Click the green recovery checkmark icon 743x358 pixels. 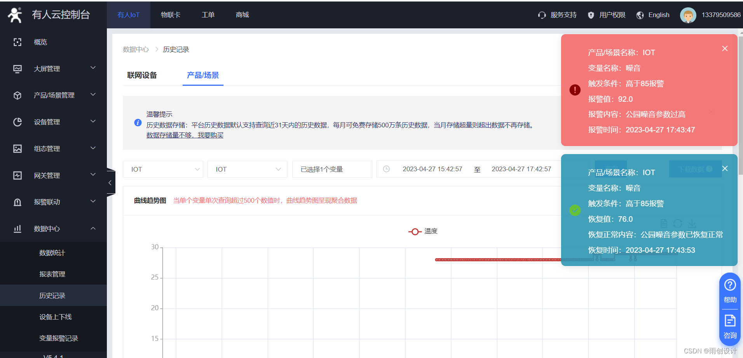(575, 210)
